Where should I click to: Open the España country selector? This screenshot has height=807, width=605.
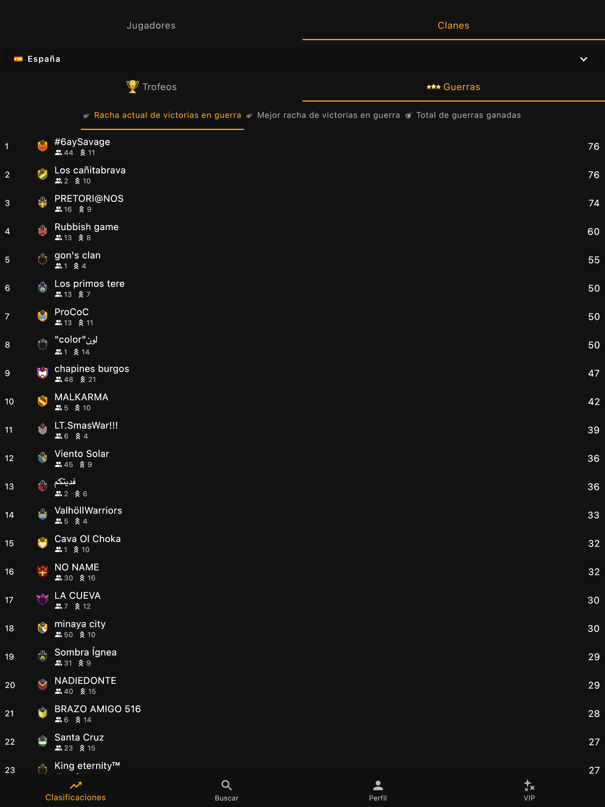(x=302, y=59)
